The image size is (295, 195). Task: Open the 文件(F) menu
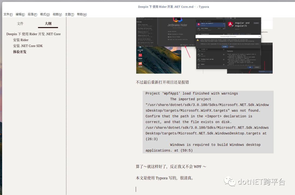[x=8, y=14]
